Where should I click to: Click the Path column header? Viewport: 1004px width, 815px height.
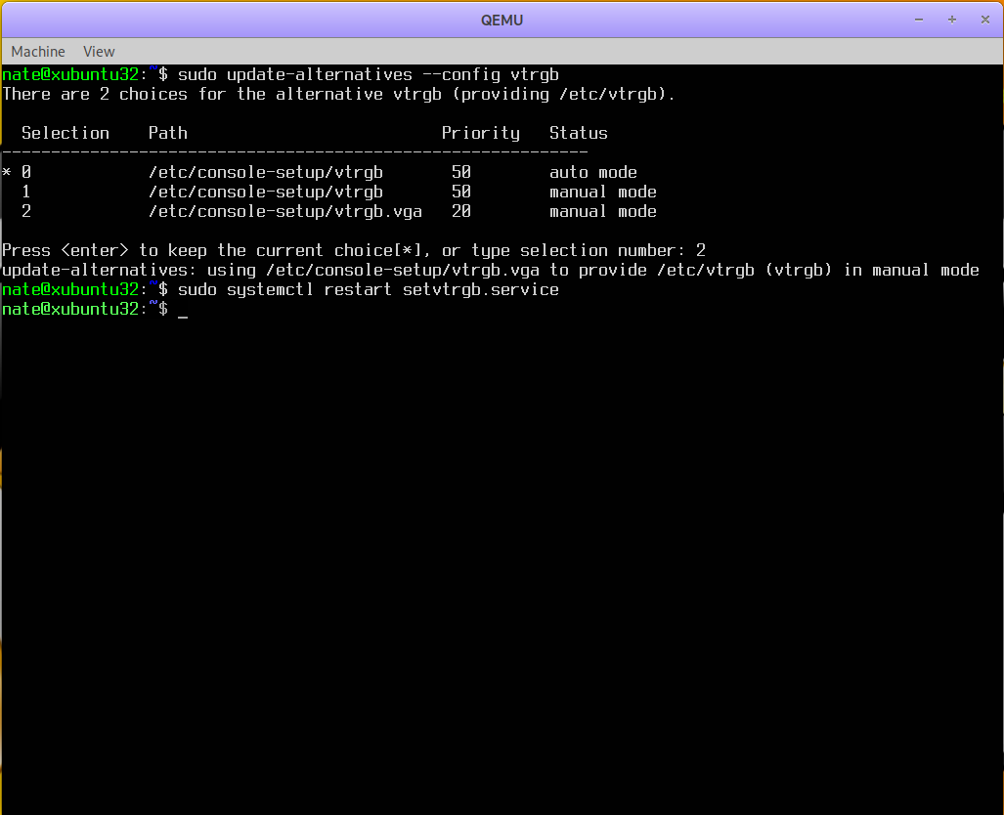click(x=167, y=134)
